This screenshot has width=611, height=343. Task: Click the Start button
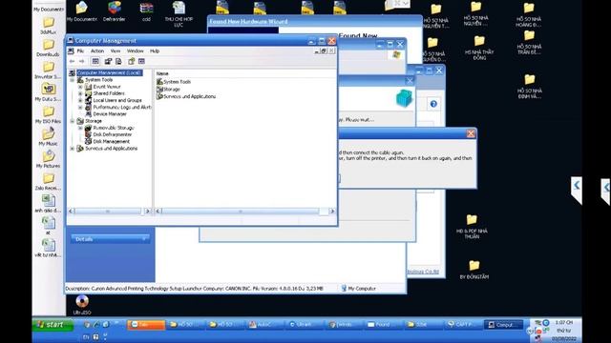pos(53,324)
